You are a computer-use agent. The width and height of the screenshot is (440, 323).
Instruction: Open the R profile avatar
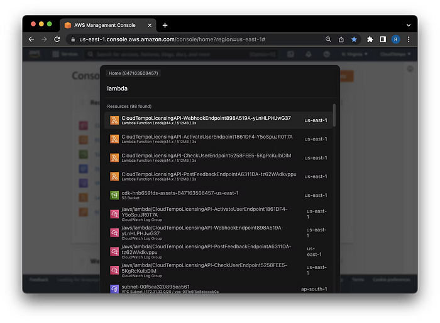tap(395, 40)
